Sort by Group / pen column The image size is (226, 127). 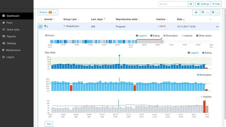(x=71, y=19)
